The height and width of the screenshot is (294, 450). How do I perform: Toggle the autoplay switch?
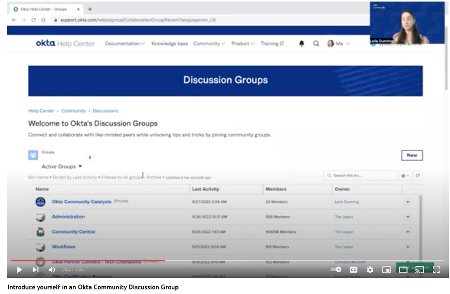pyautogui.click(x=336, y=270)
